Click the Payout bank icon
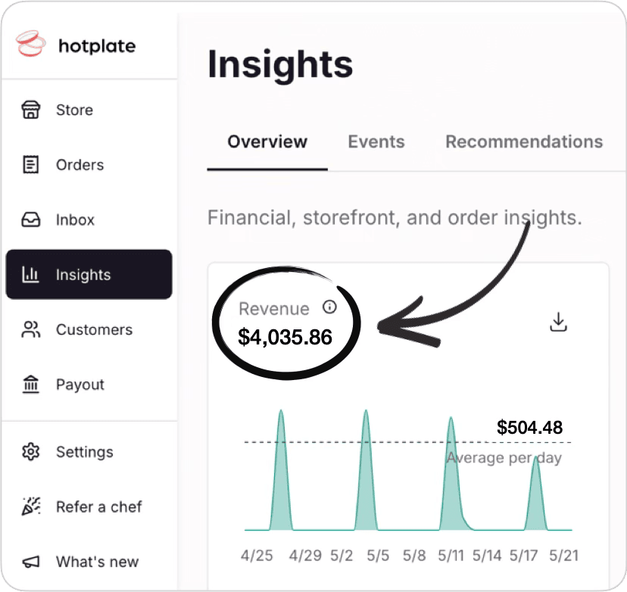Image resolution: width=627 pixels, height=592 pixels. tap(30, 385)
